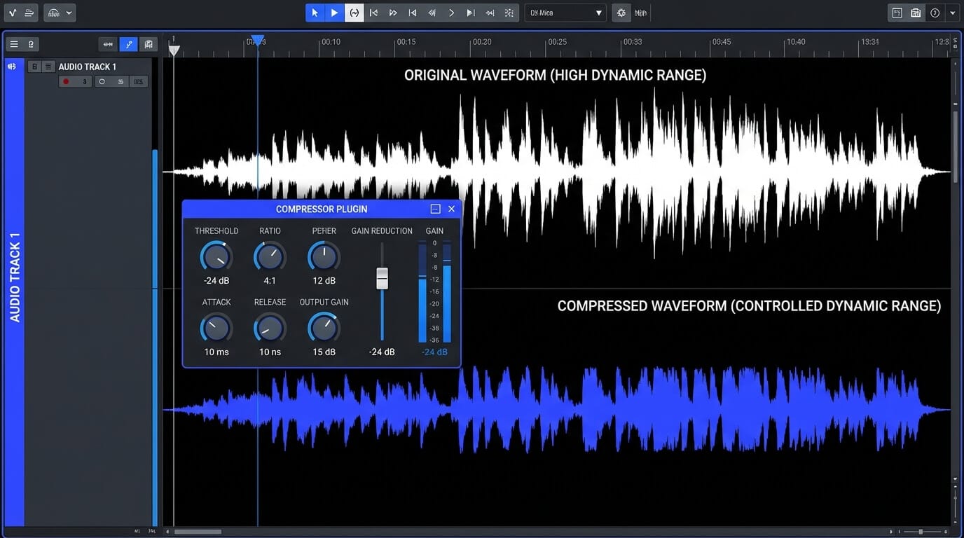Open the settings gear in top toolbar
The image size is (964, 538).
[x=621, y=13]
